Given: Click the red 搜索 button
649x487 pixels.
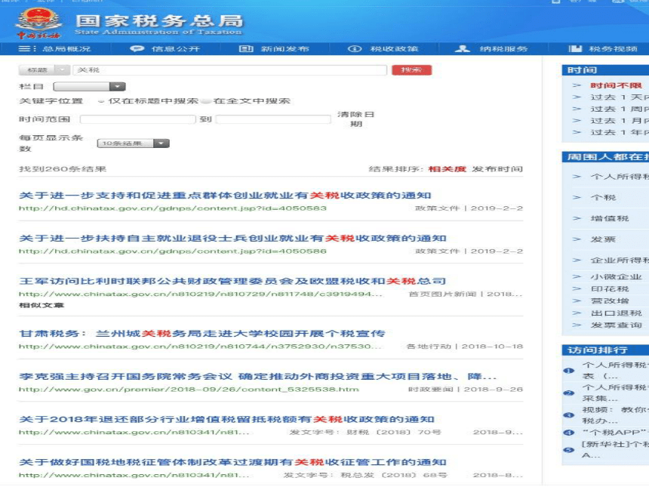Looking at the screenshot, I should 411,70.
